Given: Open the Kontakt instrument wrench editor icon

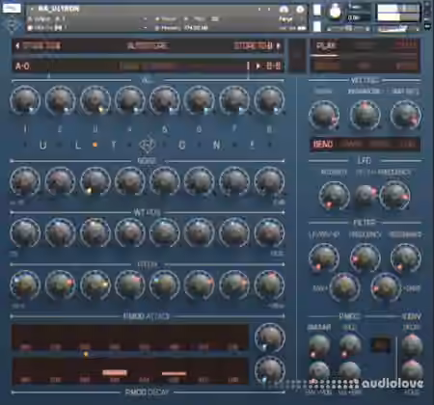Looking at the screenshot, I should click(12, 9).
